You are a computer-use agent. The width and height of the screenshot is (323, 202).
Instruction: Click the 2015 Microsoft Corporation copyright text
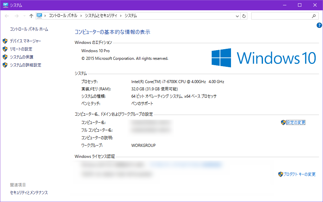pos(125,58)
